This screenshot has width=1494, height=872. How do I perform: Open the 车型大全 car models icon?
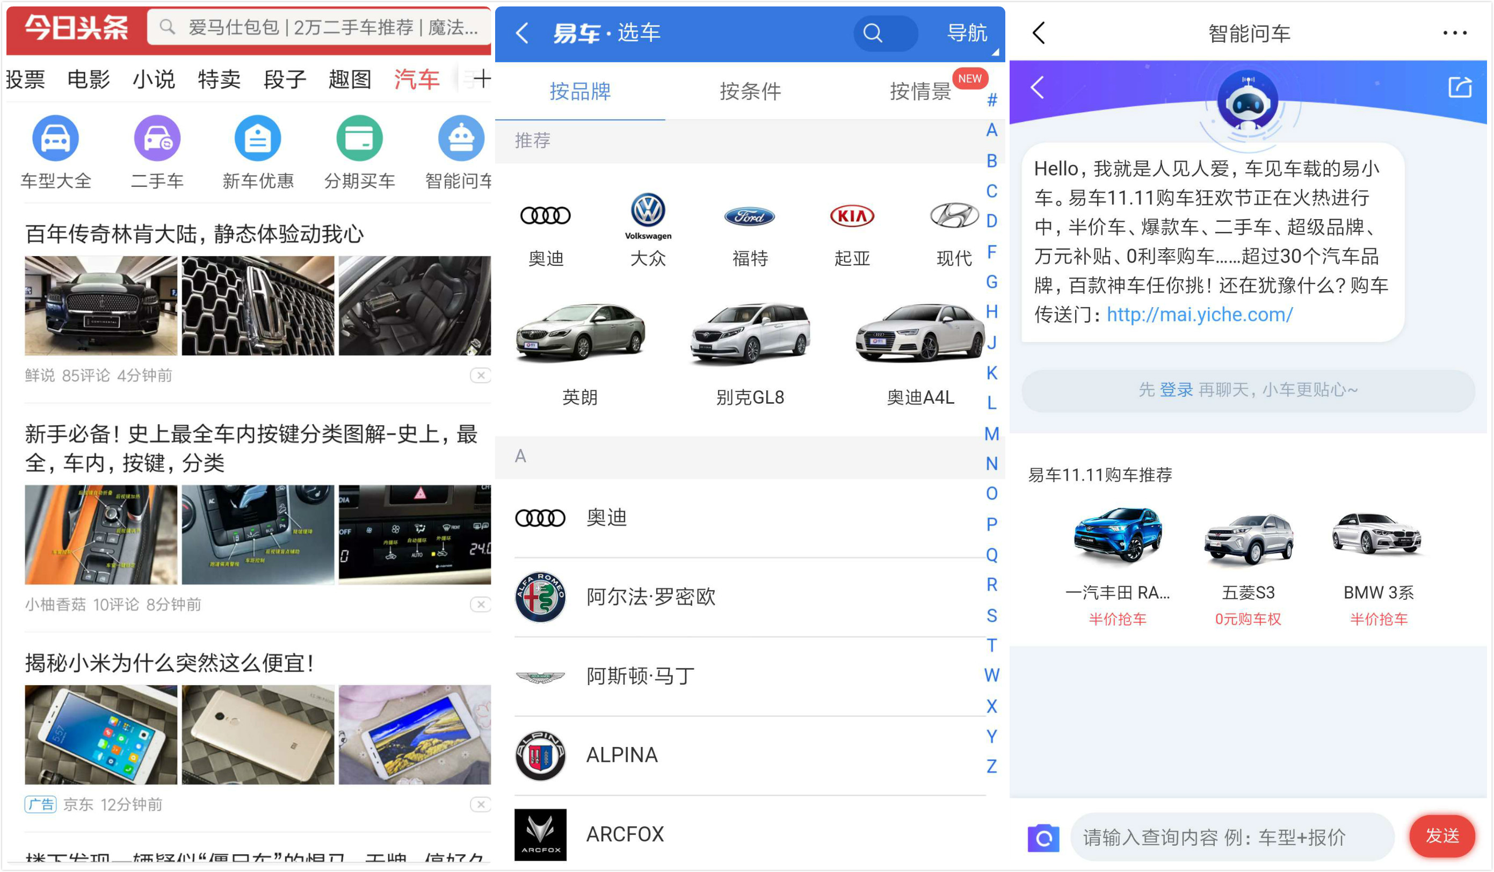55,139
